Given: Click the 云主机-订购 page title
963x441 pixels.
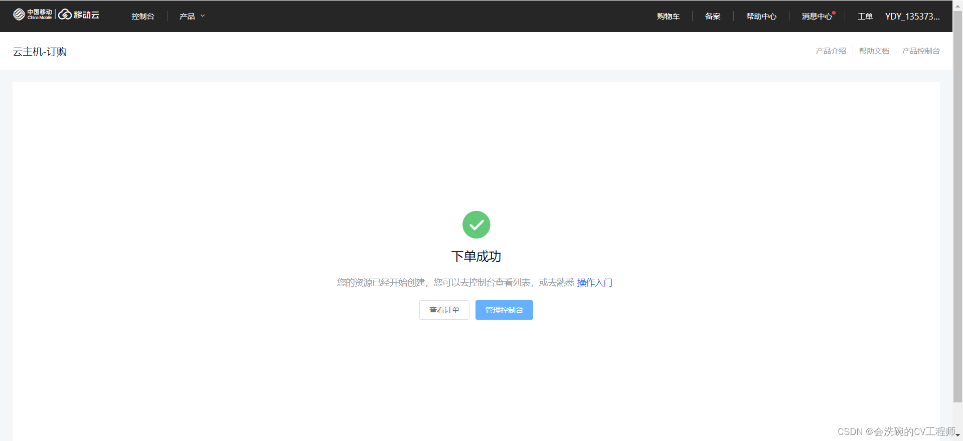Looking at the screenshot, I should 40,52.
